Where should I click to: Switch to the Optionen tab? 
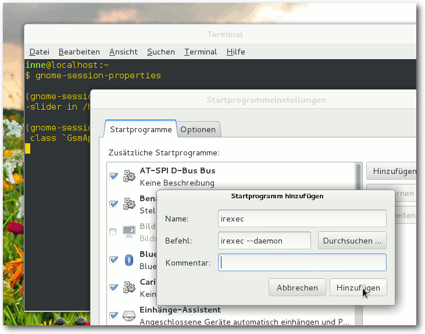[198, 129]
